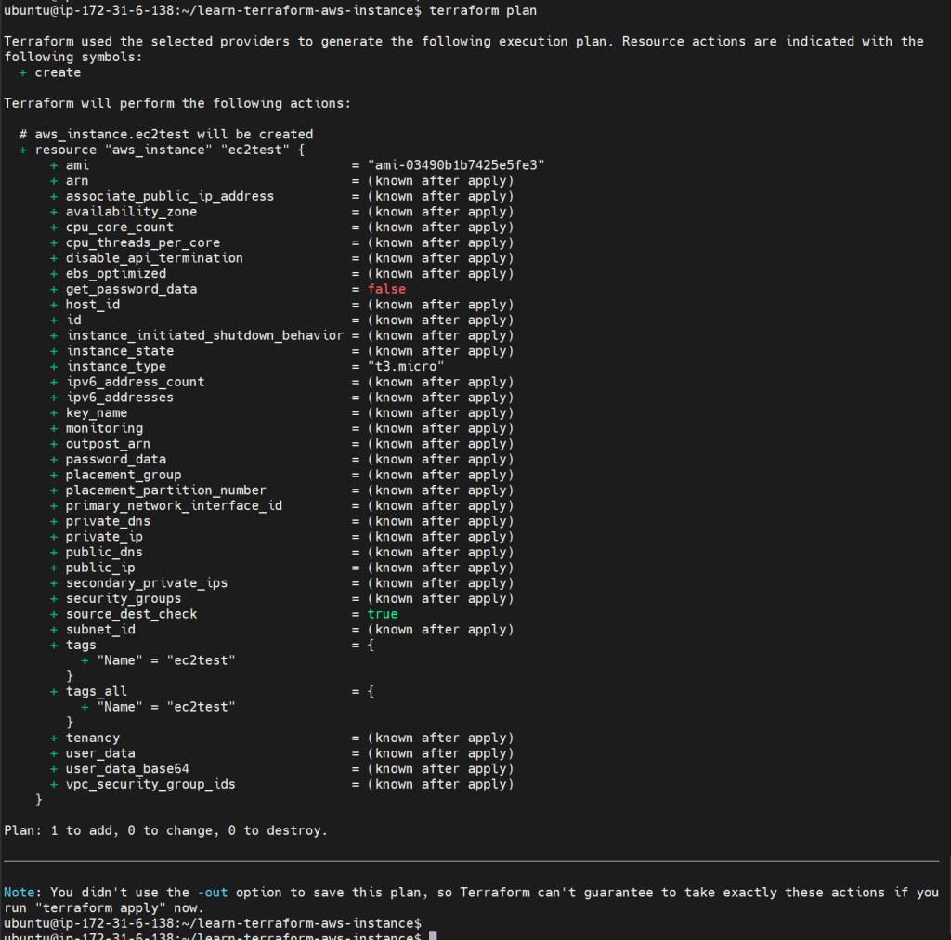Click the "tags_all" attribute name
The image size is (951, 940).
(x=97, y=691)
